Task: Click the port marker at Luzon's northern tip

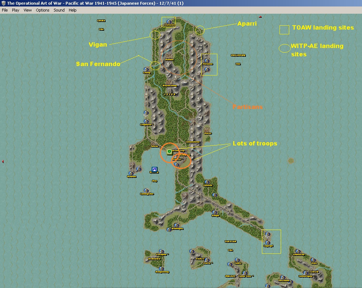Action: 169,22
